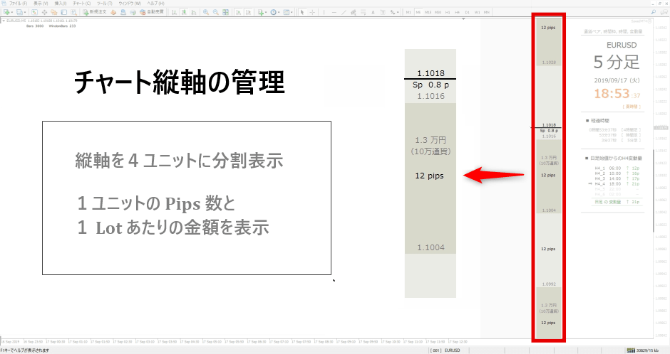Show the Market Watch panel icon
The image size is (670, 354).
click(34, 12)
